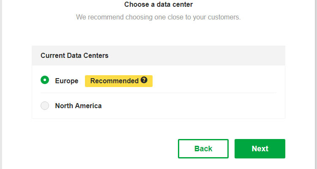Click the help question mark icon

[x=144, y=80]
